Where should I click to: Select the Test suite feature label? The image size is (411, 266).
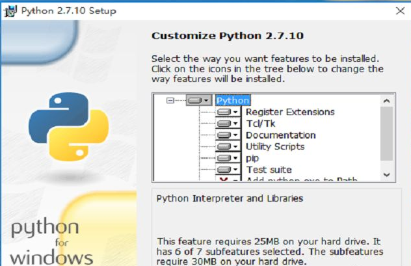tap(269, 170)
